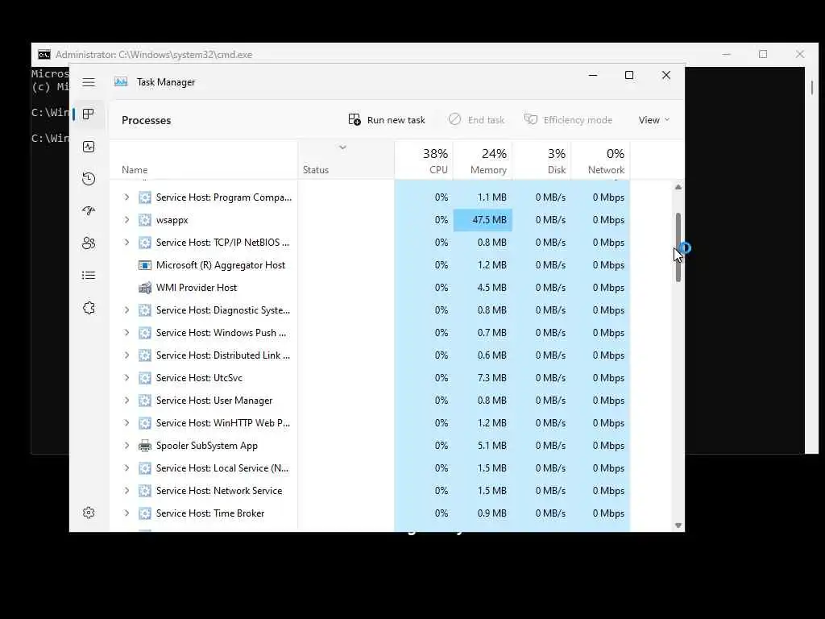
Task: Click the End task button
Action: pyautogui.click(x=476, y=120)
